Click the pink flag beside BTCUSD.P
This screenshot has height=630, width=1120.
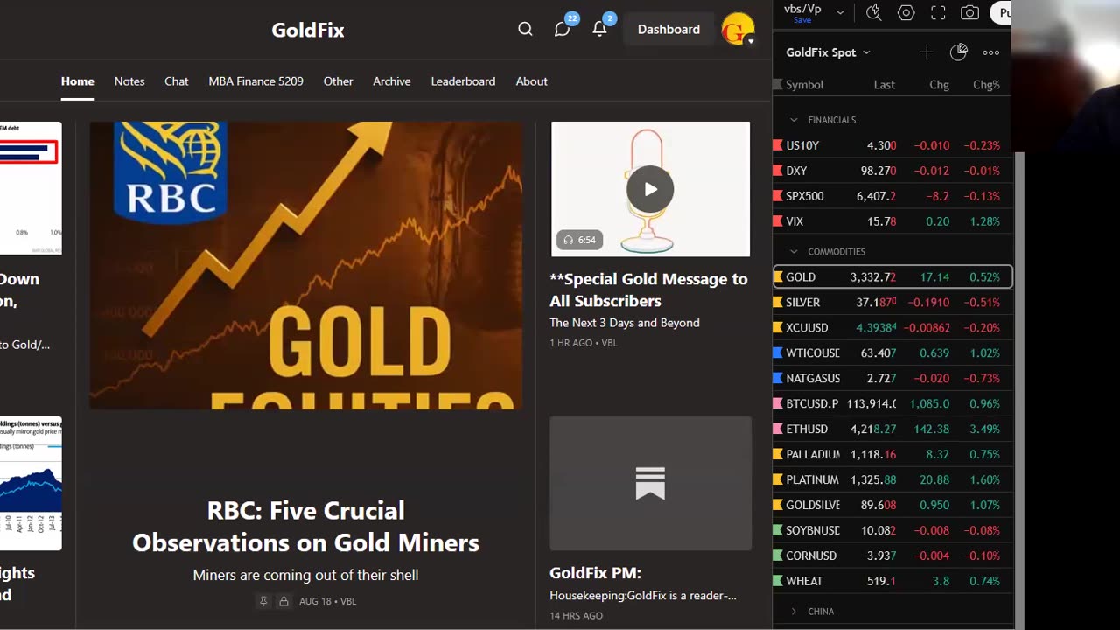[777, 403]
